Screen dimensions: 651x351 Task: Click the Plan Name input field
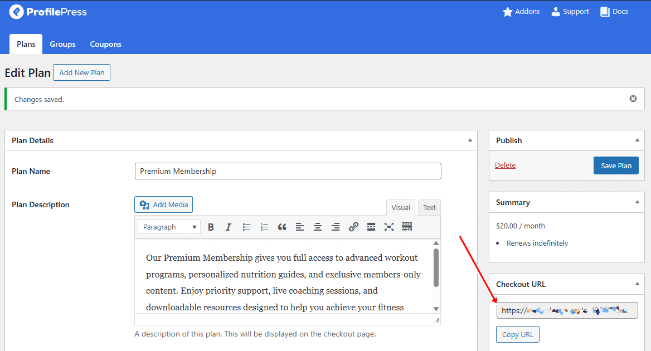click(288, 171)
